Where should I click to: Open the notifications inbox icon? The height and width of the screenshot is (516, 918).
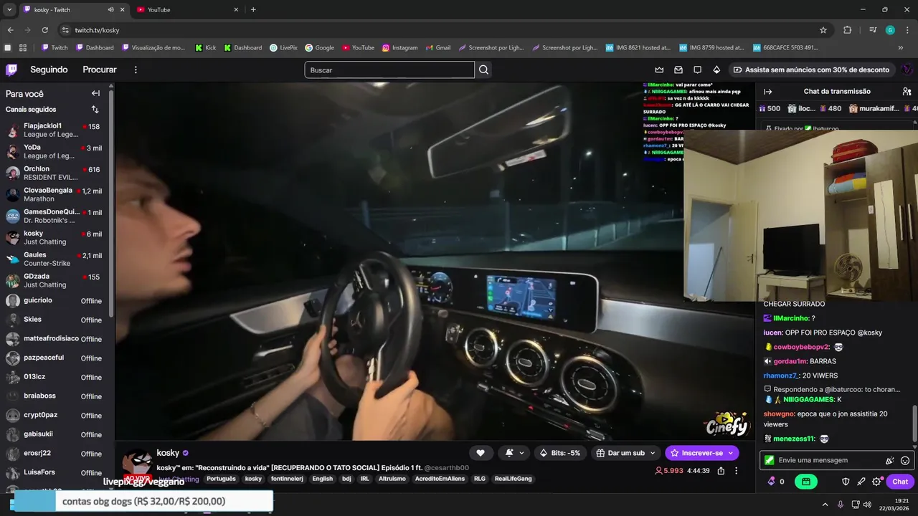[x=678, y=70]
